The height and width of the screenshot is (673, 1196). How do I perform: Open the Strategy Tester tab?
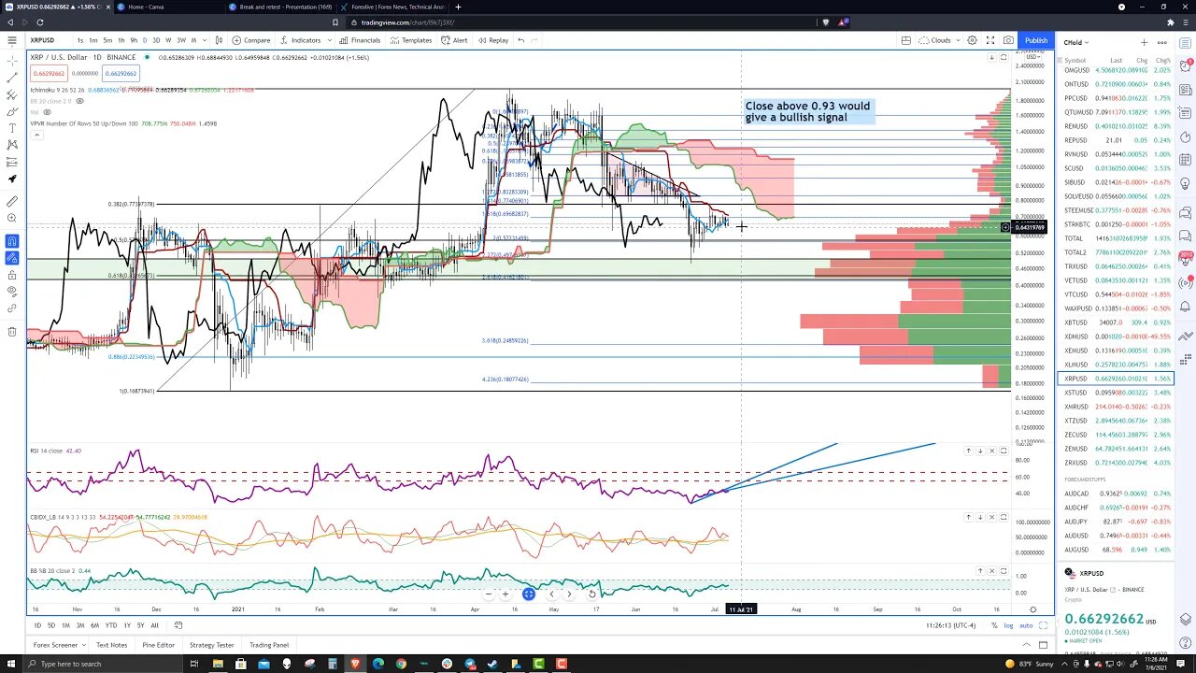(212, 645)
